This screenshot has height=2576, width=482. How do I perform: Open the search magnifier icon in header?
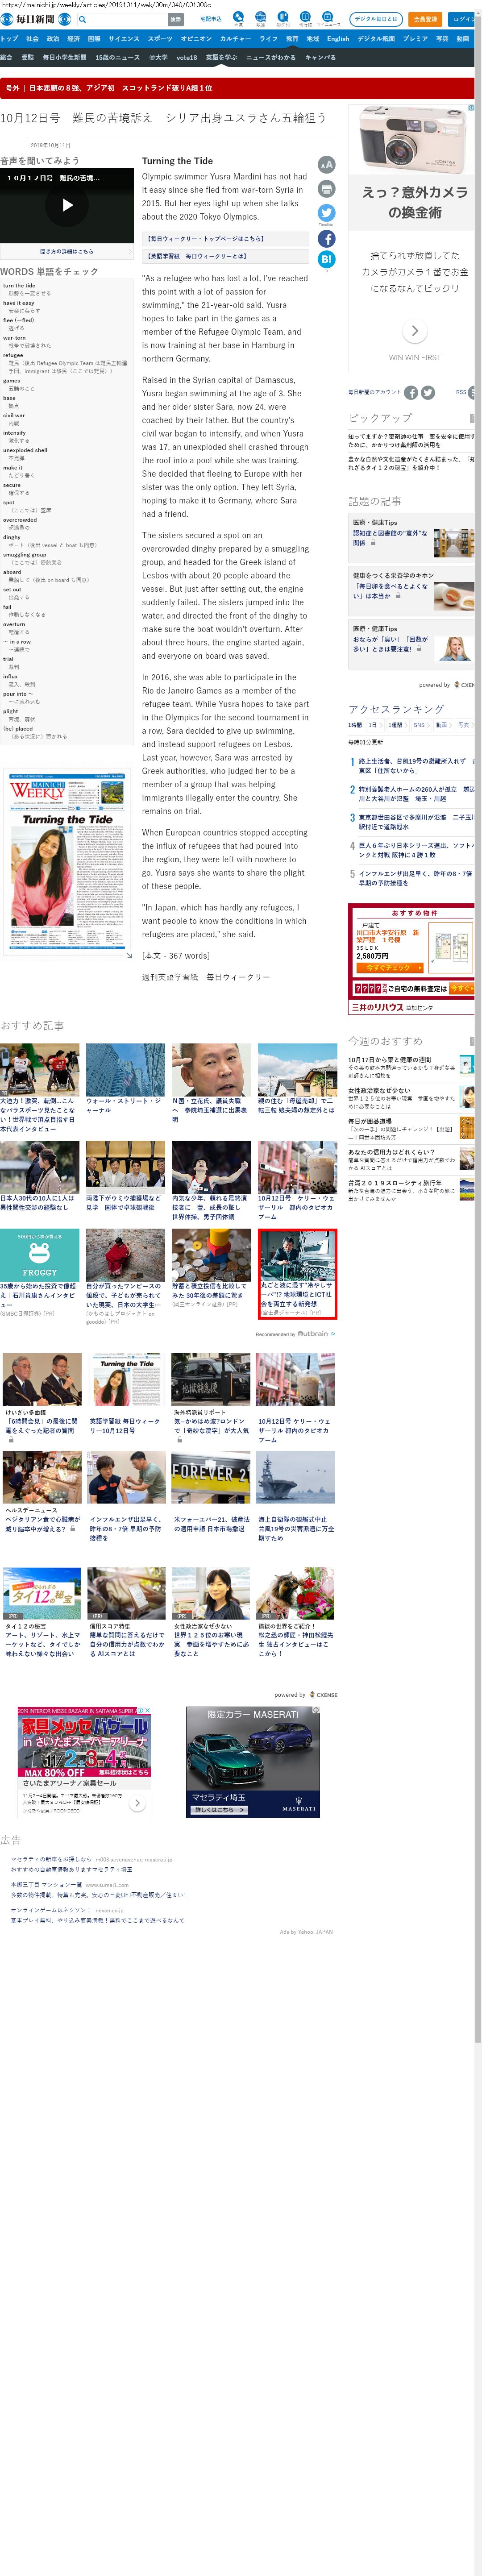coord(83,19)
